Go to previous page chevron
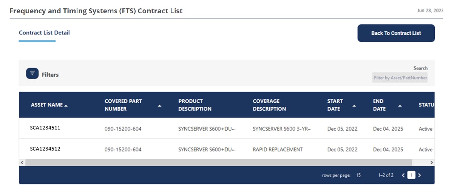 point(403,175)
